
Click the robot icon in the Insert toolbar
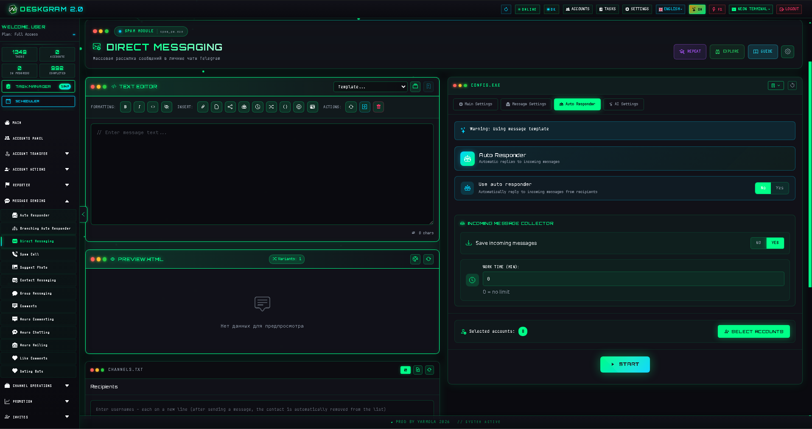tap(244, 107)
